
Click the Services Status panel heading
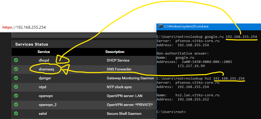coord(32,44)
